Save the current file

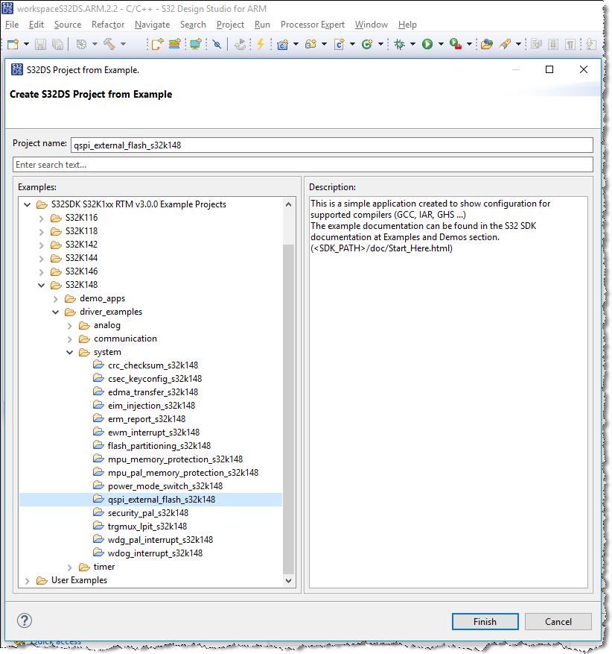[x=39, y=44]
